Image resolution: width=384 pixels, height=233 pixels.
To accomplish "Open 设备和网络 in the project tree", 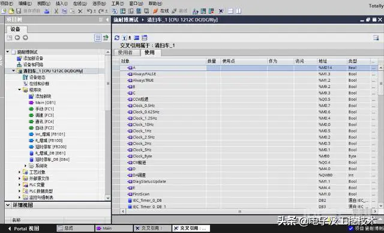I will pos(31,64).
